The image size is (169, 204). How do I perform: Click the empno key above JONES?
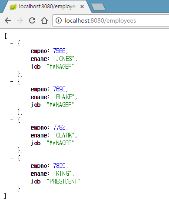pos(39,51)
